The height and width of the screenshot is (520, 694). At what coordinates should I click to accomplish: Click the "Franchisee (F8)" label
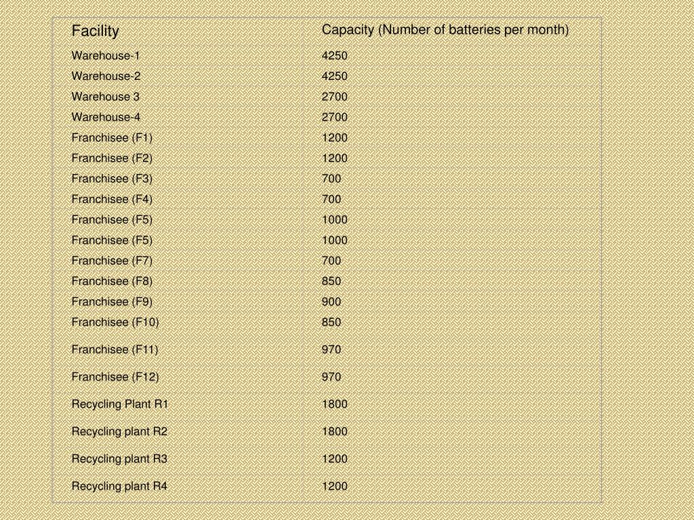pyautogui.click(x=112, y=281)
